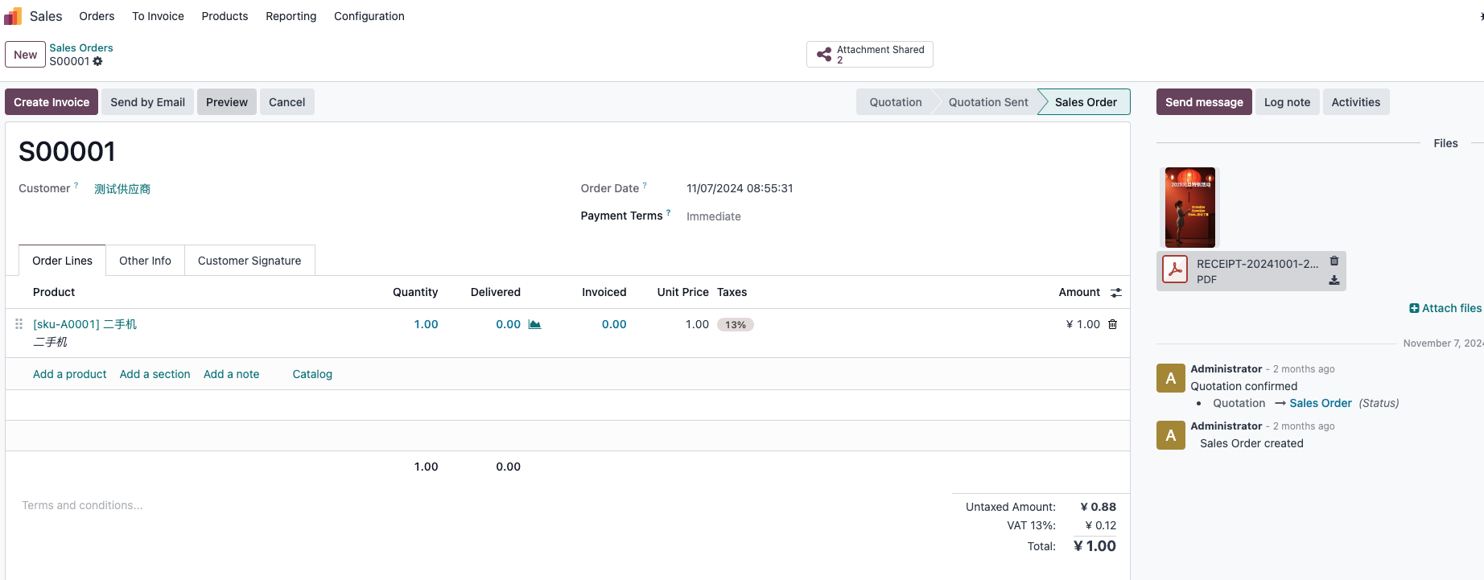Click the ¥ 1.00 line amount
This screenshot has width=1484, height=580.
pos(1082,324)
